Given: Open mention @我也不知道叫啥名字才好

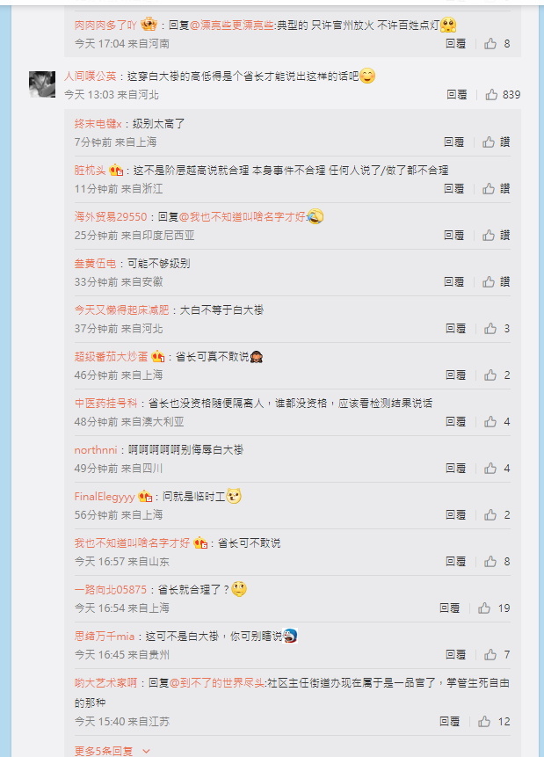Looking at the screenshot, I should tap(243, 217).
